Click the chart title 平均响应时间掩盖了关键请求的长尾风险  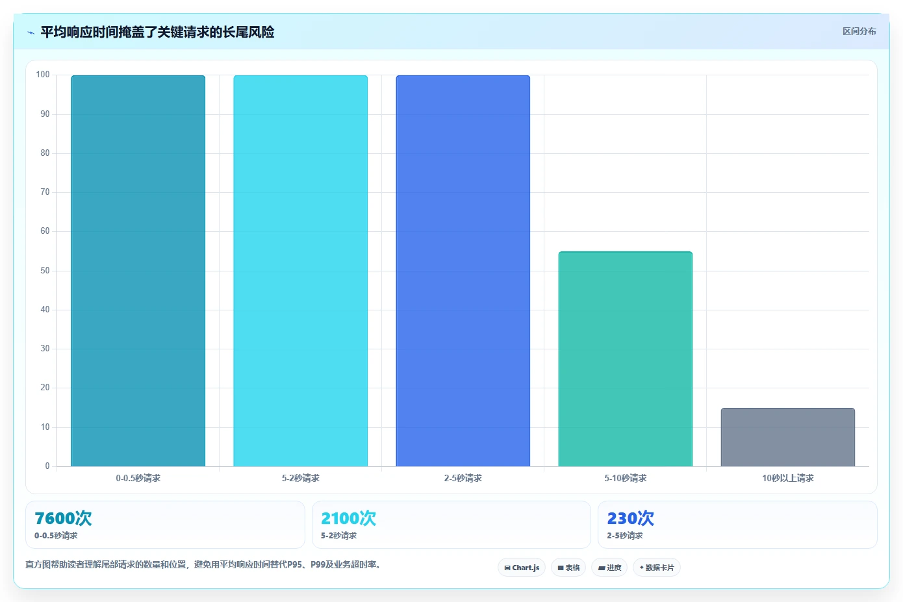coord(157,32)
